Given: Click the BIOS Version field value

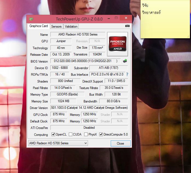Looking at the screenshot, I should 85,61.
